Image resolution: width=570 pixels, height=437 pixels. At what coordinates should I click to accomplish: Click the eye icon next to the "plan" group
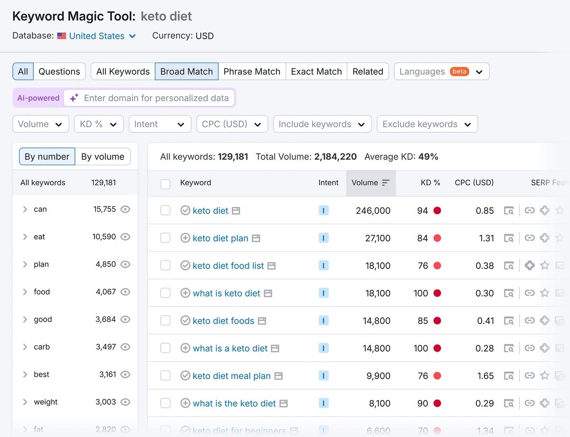126,264
